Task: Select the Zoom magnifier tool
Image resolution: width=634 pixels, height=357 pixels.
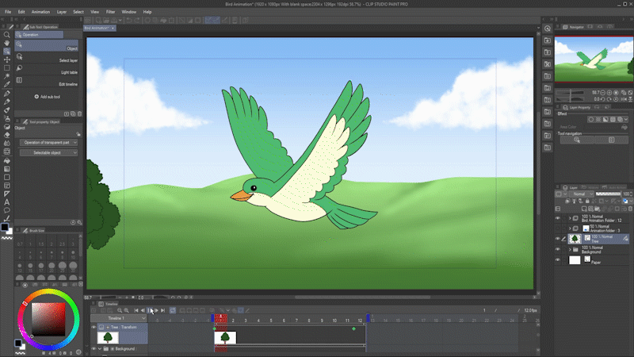Action: pyautogui.click(x=7, y=35)
